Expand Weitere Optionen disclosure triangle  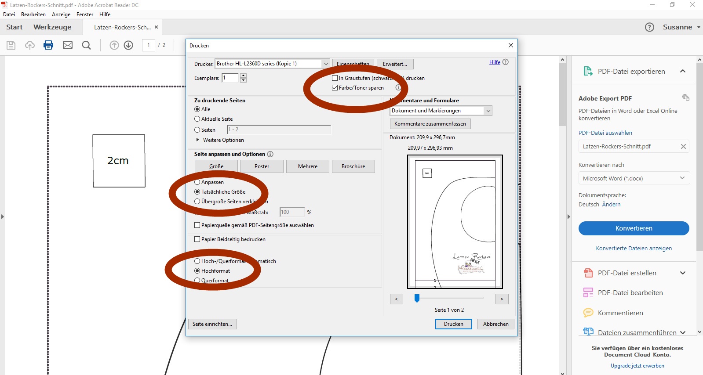pyautogui.click(x=198, y=140)
